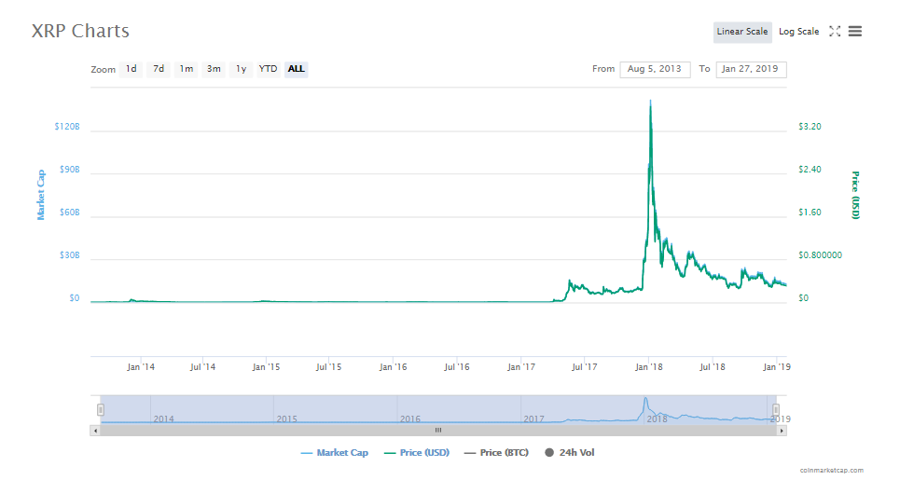
Task: Click the $1.60 price axis label
Action: [810, 213]
